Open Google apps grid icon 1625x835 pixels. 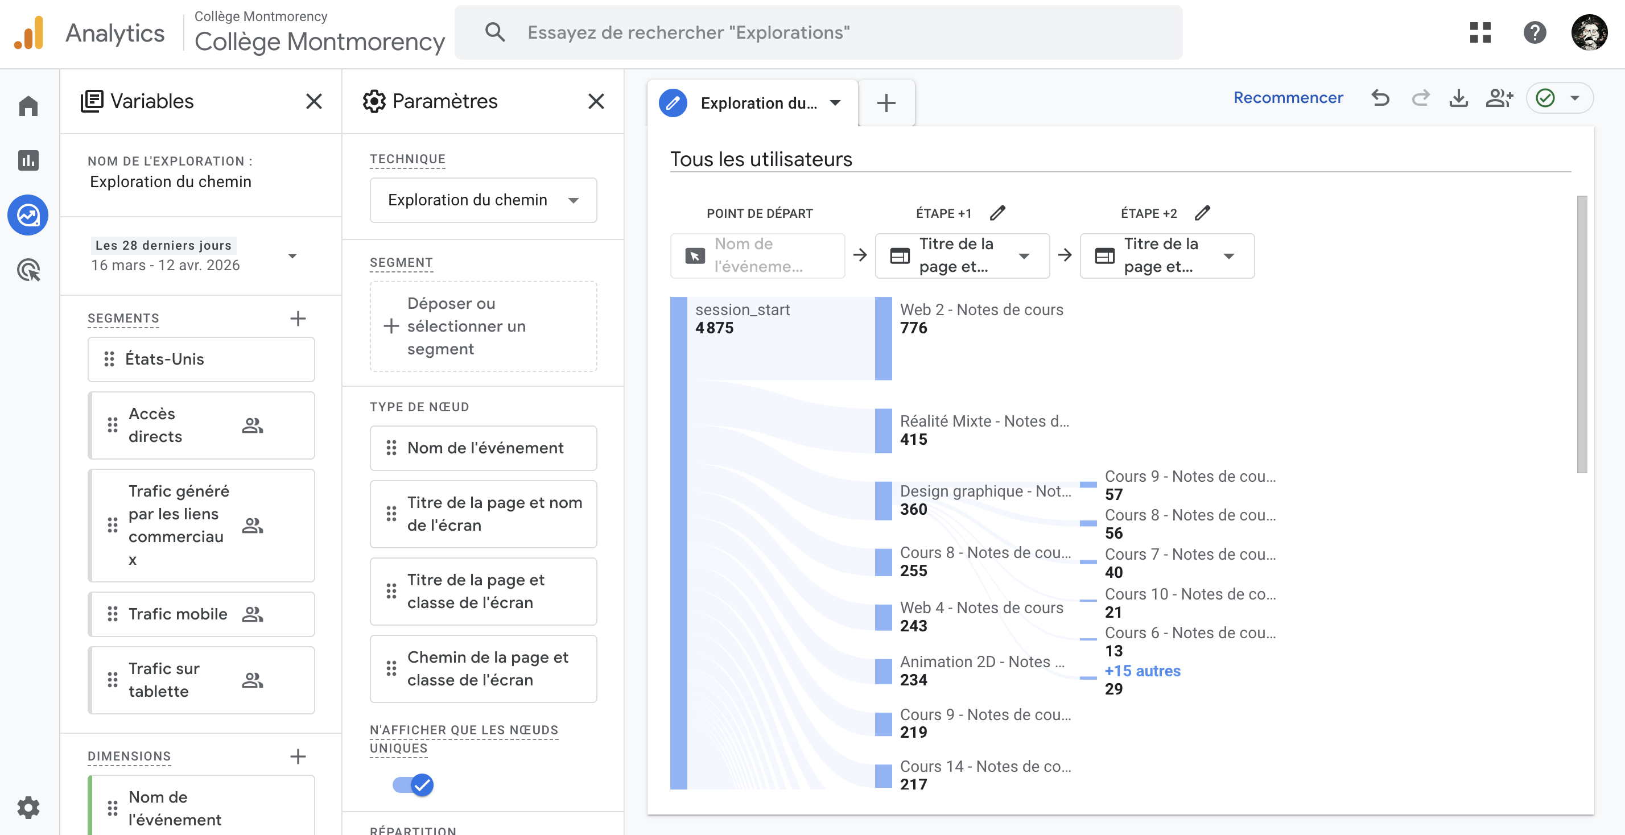click(x=1480, y=33)
